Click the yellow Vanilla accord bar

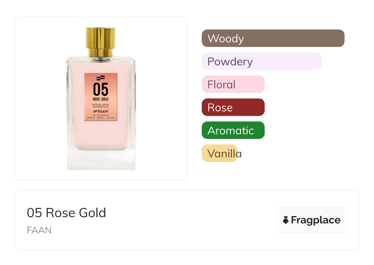pos(220,153)
